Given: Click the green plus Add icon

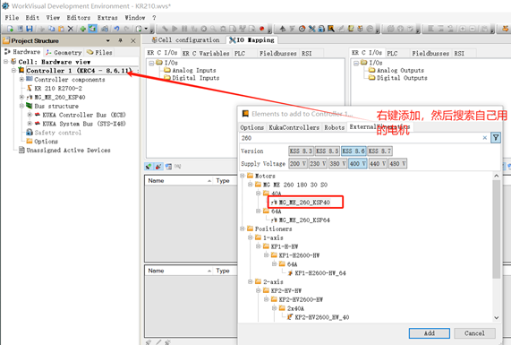Looking at the screenshot, I should click(x=82, y=29).
